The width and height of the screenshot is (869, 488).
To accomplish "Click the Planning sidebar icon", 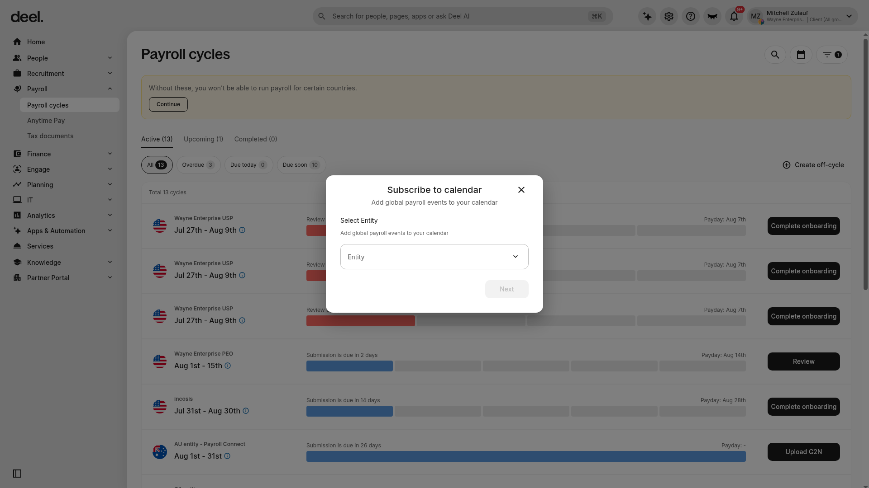I will [17, 184].
